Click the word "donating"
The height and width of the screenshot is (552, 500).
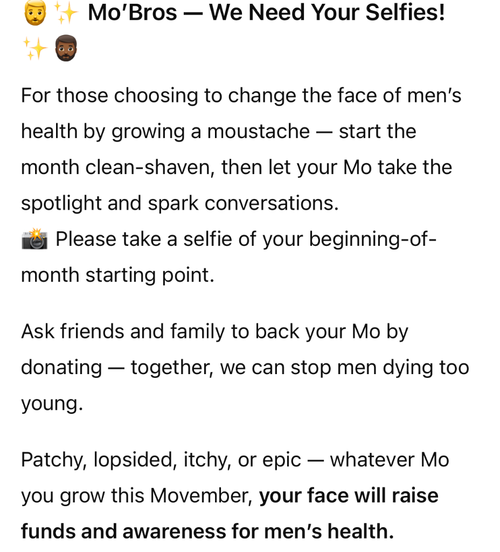61,368
